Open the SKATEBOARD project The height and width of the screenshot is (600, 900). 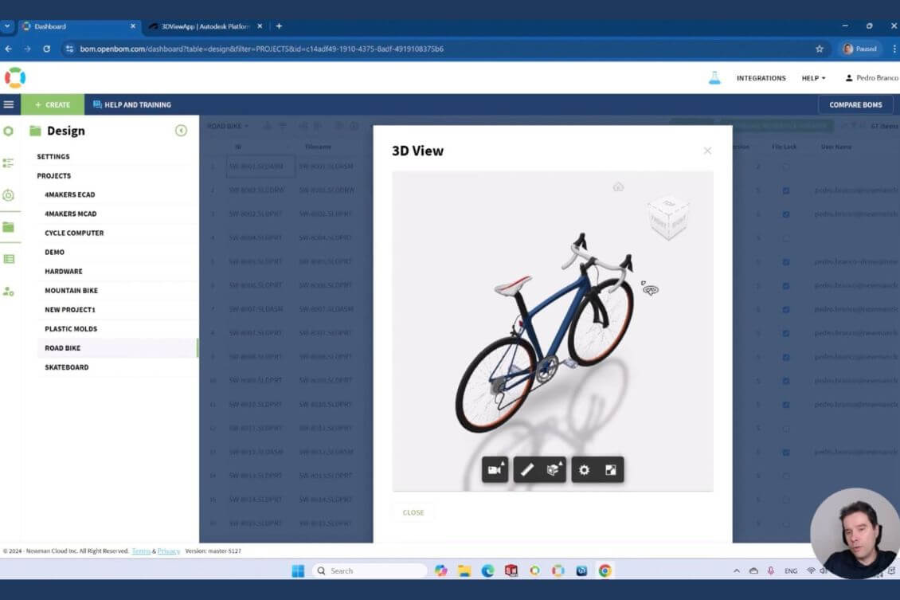tap(67, 367)
